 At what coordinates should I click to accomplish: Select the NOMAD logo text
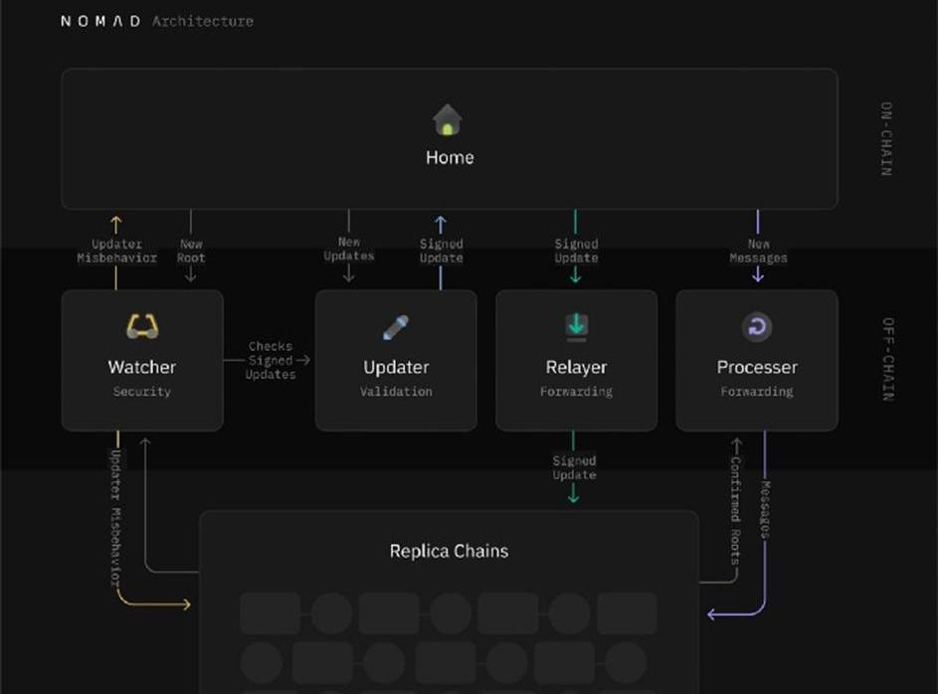pos(100,22)
